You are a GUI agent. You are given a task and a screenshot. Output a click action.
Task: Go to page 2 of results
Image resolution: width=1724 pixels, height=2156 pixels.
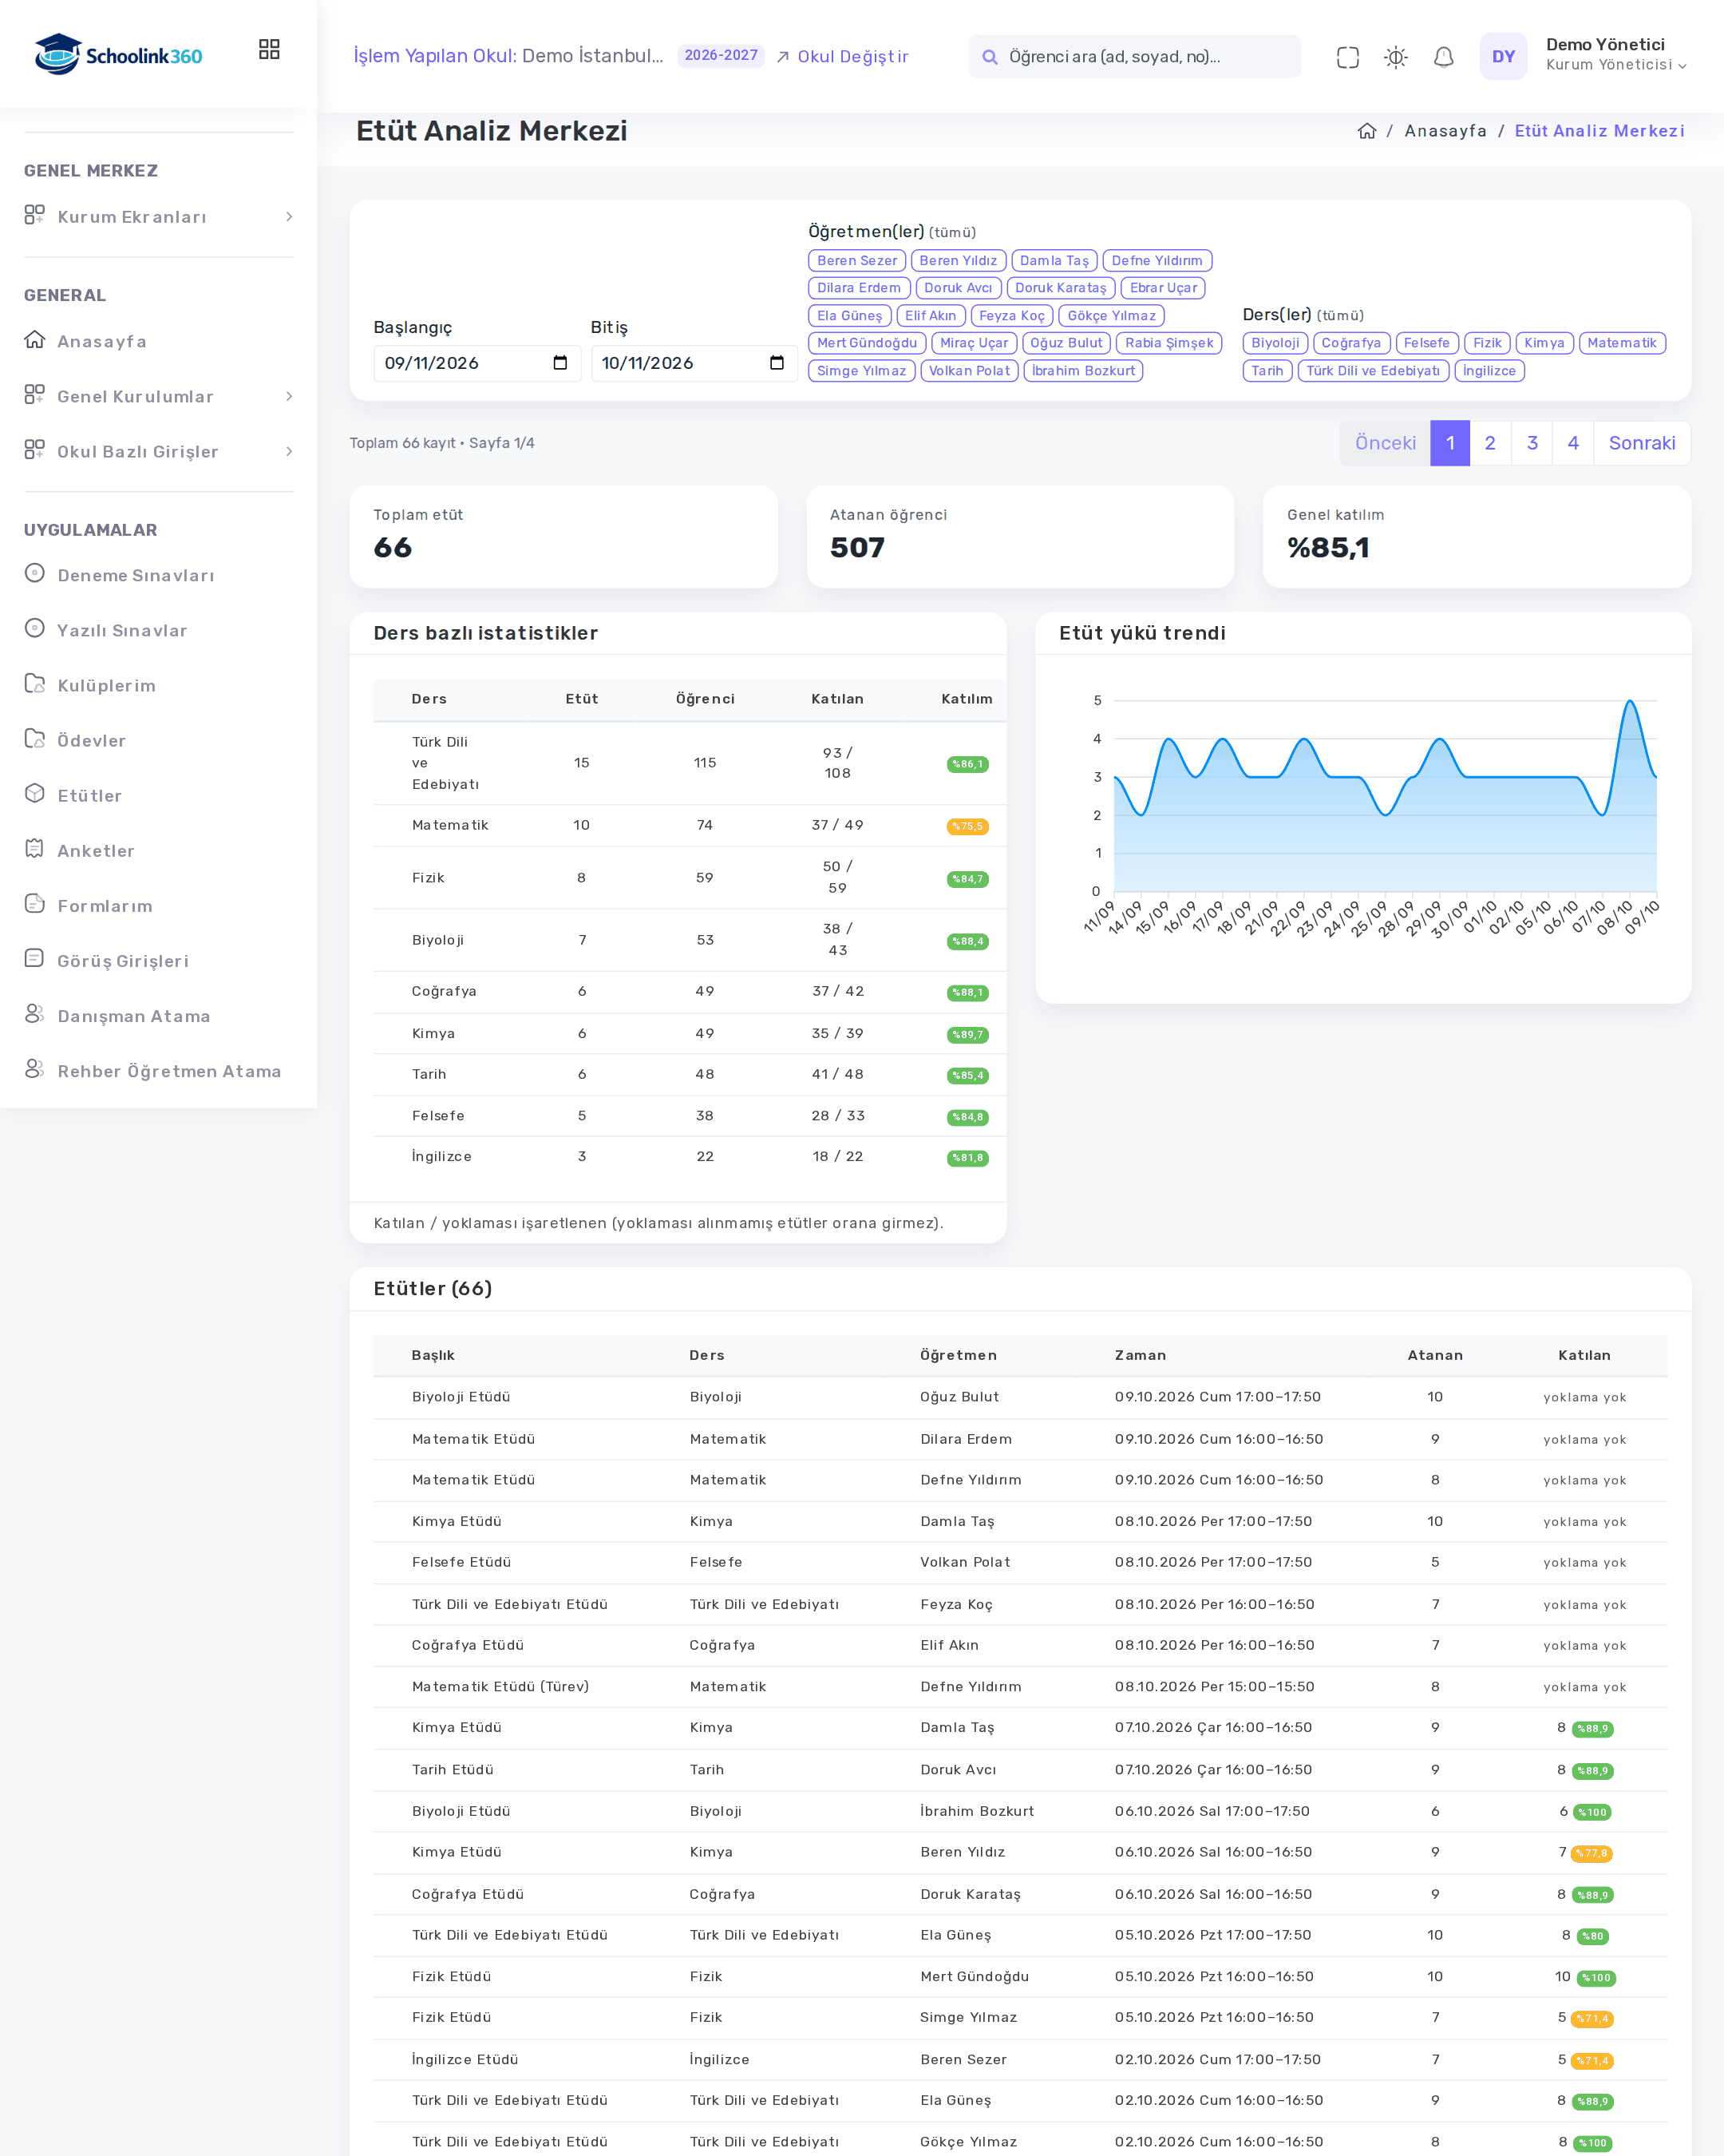point(1490,443)
